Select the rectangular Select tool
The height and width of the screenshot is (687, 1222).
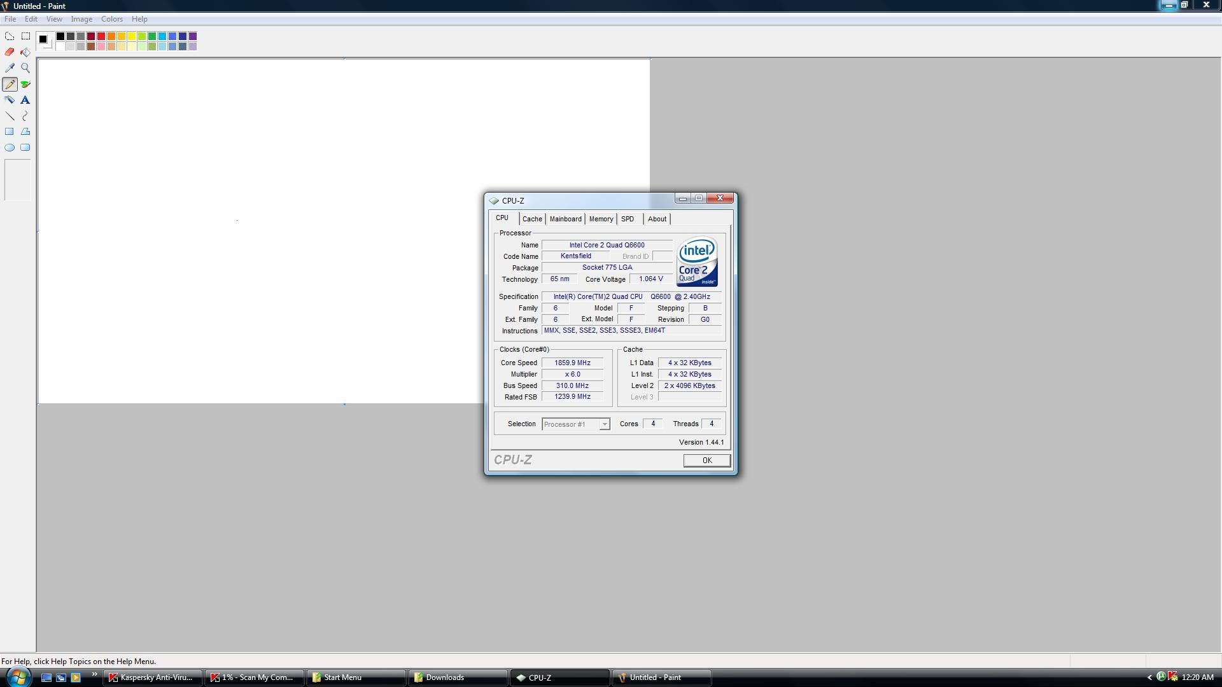click(x=25, y=36)
